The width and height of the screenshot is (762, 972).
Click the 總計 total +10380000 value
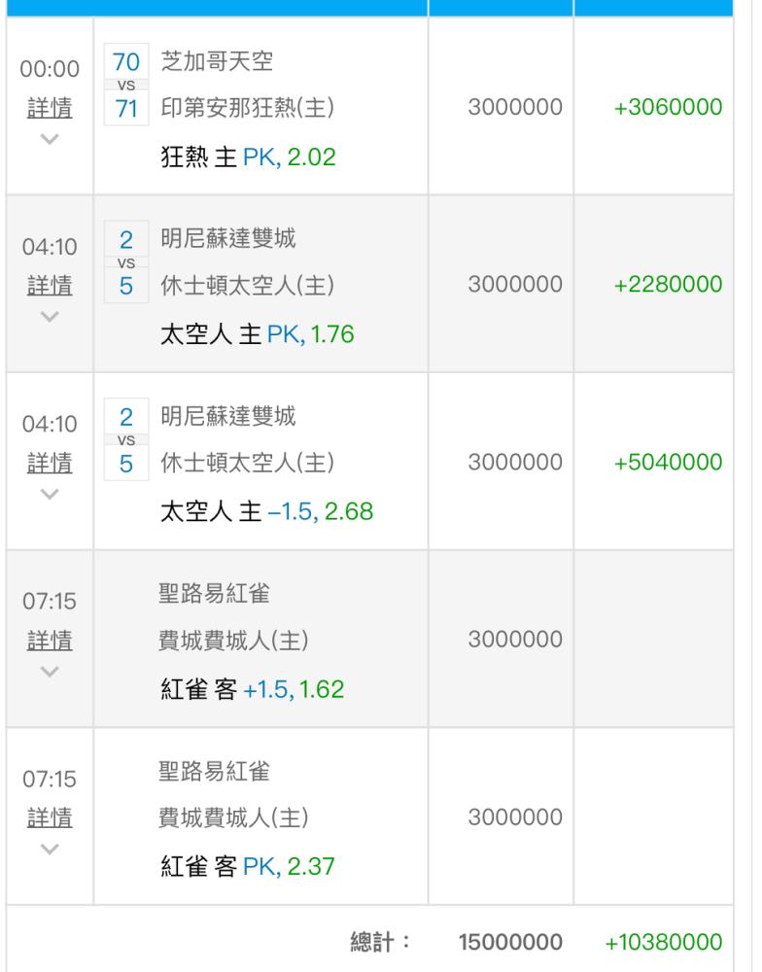coord(664,942)
